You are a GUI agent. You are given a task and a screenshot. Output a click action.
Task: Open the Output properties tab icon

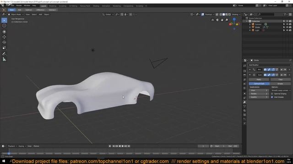[x=244, y=75]
